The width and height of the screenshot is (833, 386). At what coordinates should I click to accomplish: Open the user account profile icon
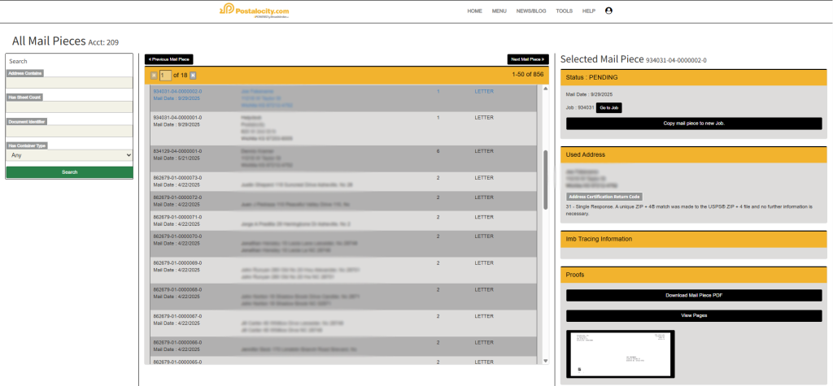608,11
